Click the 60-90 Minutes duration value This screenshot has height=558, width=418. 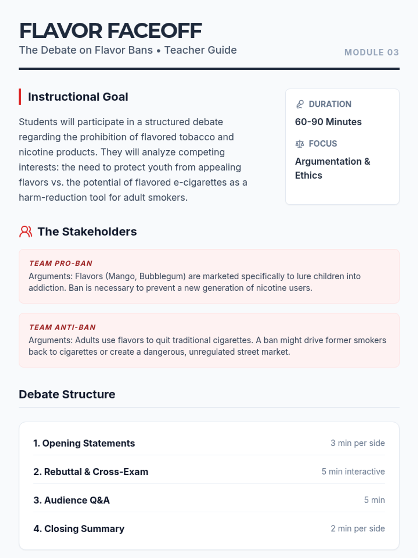[328, 122]
